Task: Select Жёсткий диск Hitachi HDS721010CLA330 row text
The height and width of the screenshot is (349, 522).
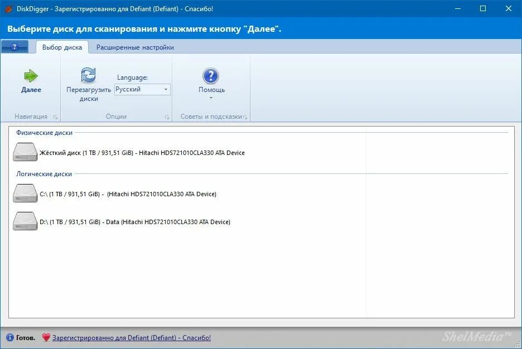Action: 142,153
